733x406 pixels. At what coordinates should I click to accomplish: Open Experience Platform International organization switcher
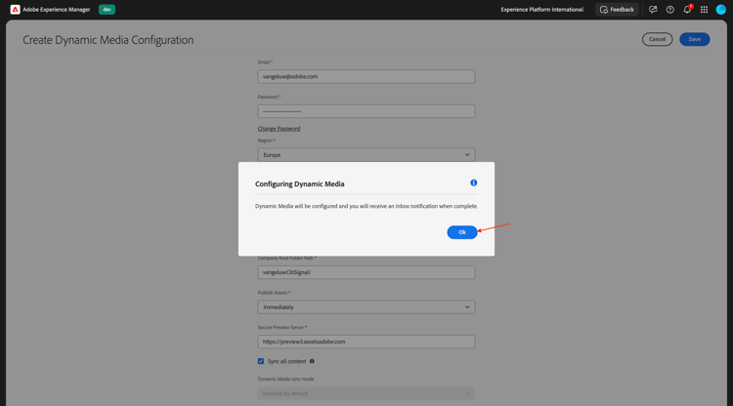[x=541, y=10]
